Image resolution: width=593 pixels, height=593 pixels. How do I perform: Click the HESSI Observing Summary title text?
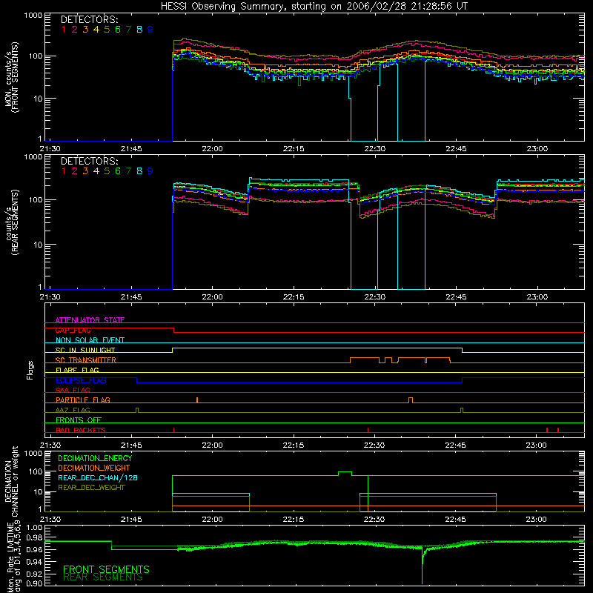coord(314,6)
